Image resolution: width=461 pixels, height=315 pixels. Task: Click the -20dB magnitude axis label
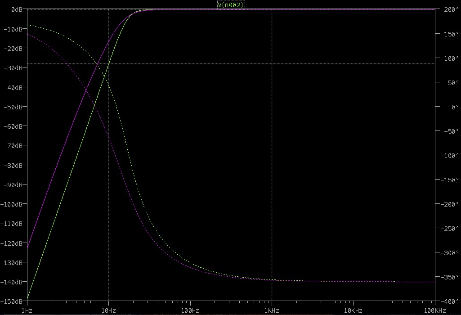coord(13,48)
